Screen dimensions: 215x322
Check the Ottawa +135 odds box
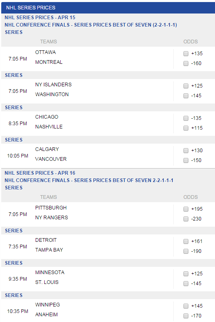coord(186,54)
